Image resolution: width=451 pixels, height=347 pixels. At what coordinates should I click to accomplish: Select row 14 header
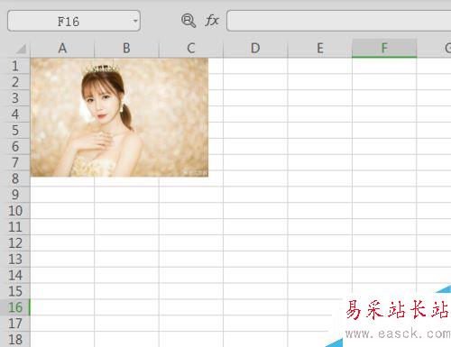[x=15, y=275]
